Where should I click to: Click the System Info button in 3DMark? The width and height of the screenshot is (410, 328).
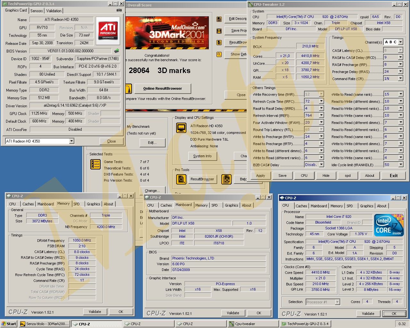[202, 156]
